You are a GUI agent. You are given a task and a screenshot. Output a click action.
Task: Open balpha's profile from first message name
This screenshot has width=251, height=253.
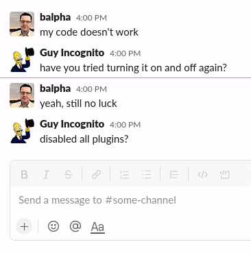click(x=55, y=17)
